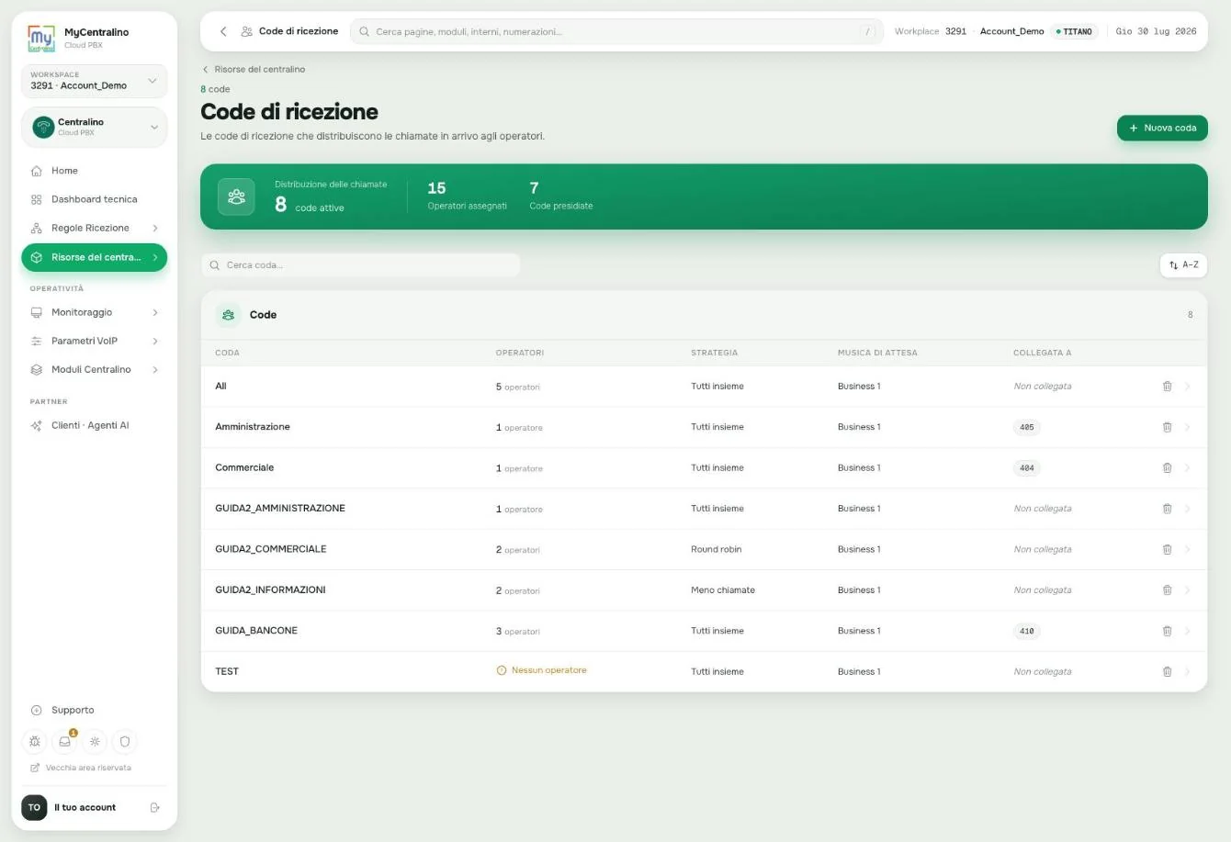This screenshot has height=842, width=1231.
Task: Open Dashboard tecnica in the sidebar
Action: [x=94, y=199]
